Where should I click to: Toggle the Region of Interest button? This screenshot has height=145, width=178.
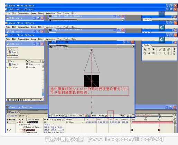(x=103, y=116)
